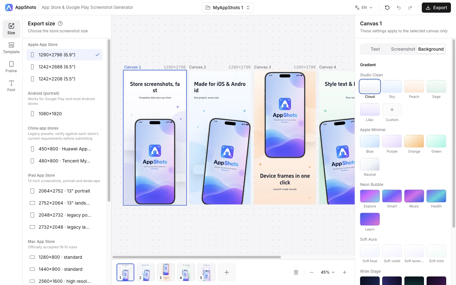Select the Android 1080×1920 size
The height and width of the screenshot is (285, 456).
[x=65, y=114]
